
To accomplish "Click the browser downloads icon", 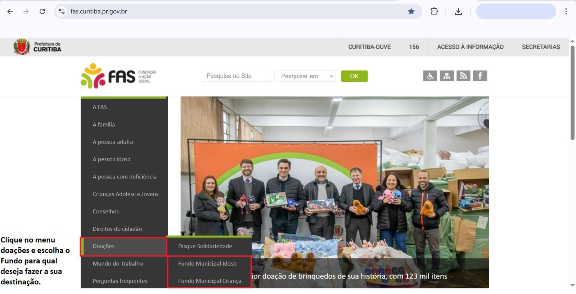I will [458, 12].
